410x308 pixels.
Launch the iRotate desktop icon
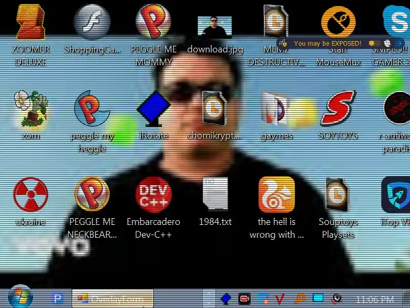153,108
